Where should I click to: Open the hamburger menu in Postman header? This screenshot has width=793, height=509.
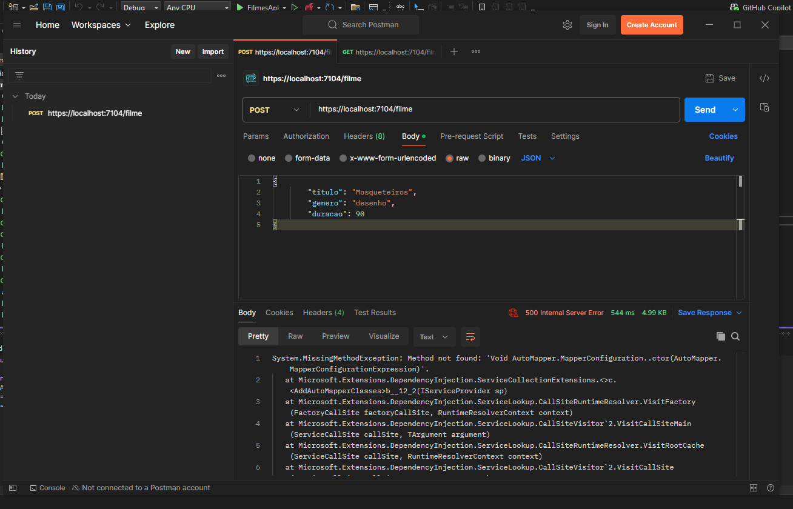click(17, 25)
